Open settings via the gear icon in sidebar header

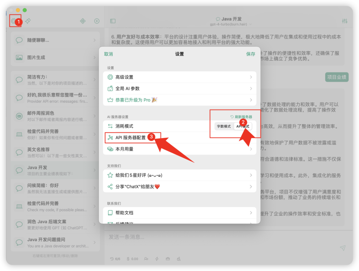(14, 21)
